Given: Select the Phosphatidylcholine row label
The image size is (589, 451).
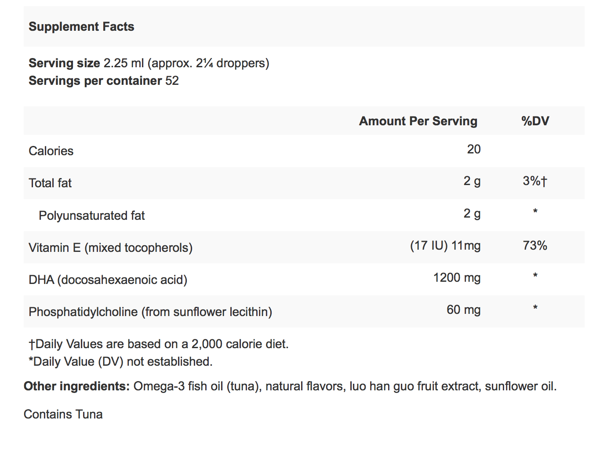Looking at the screenshot, I should pos(150,312).
